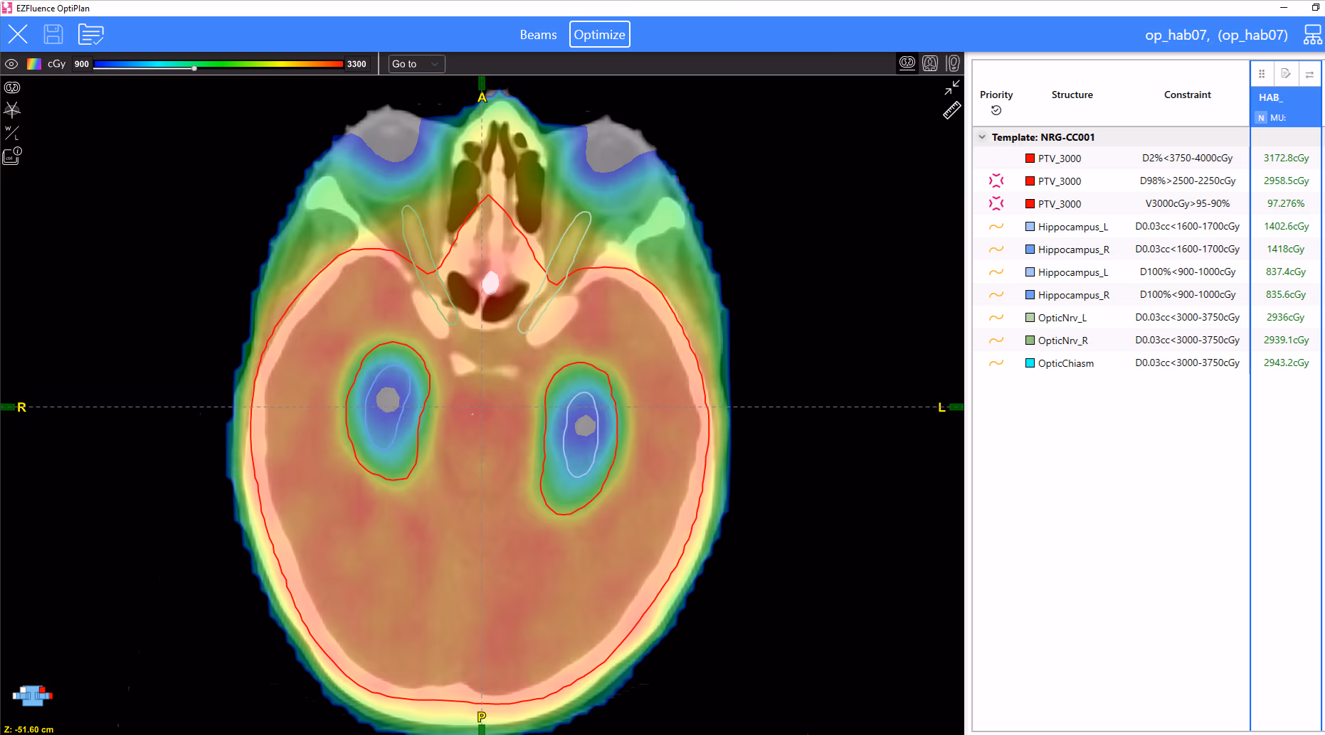Click the result value 1402.6cGy
This screenshot has height=735, width=1325.
tap(1286, 226)
